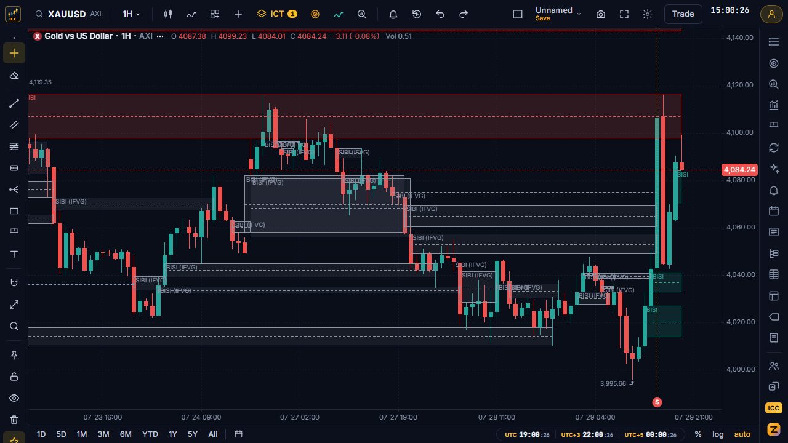Click the red dollar event marker
The width and height of the screenshot is (788, 443).
pyautogui.click(x=657, y=402)
